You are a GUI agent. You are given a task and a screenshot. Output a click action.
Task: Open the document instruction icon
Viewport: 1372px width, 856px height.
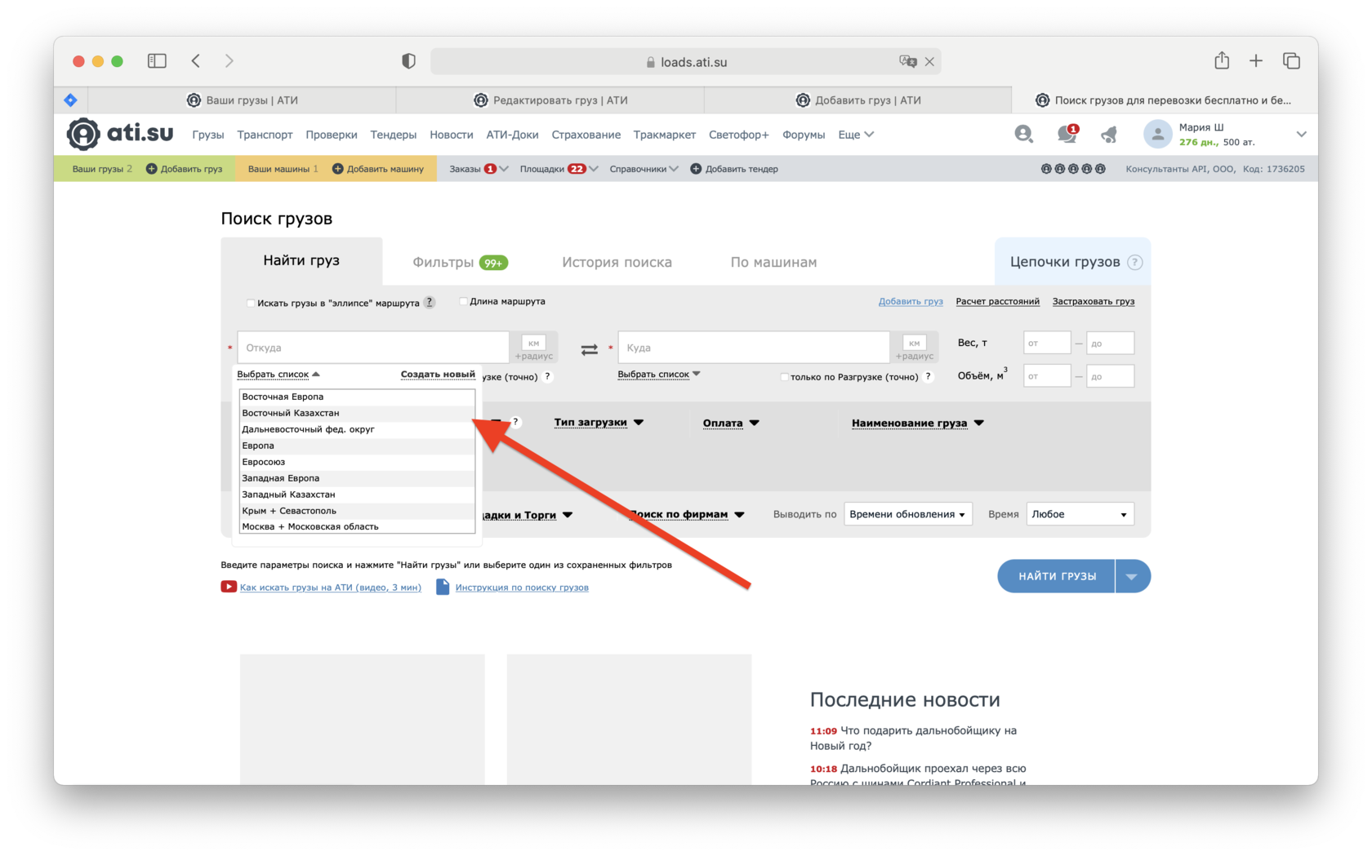(443, 587)
